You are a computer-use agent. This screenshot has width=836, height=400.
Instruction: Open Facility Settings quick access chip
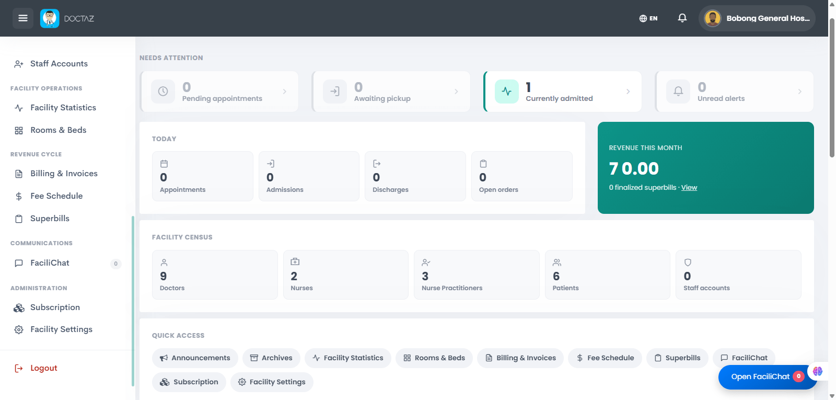pos(272,382)
